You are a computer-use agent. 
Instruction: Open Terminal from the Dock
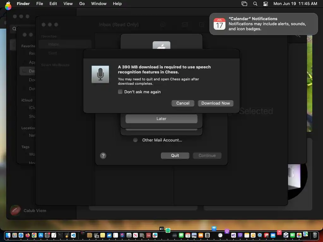coord(60,235)
